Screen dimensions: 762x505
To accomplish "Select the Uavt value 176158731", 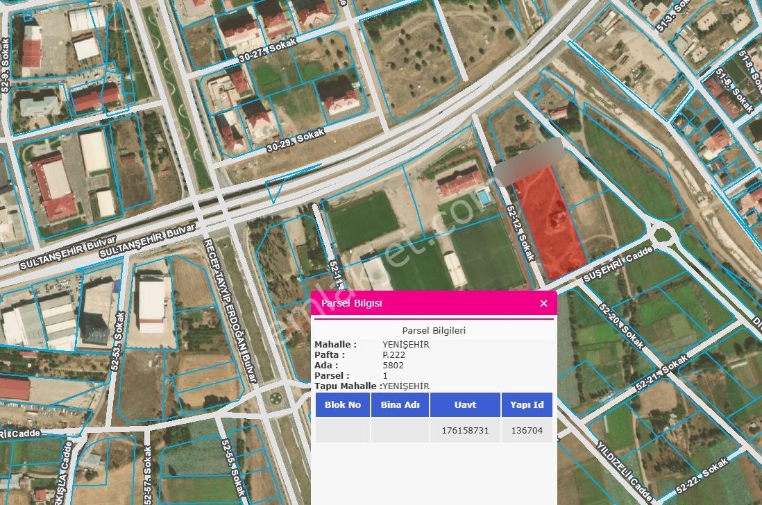I will [465, 431].
